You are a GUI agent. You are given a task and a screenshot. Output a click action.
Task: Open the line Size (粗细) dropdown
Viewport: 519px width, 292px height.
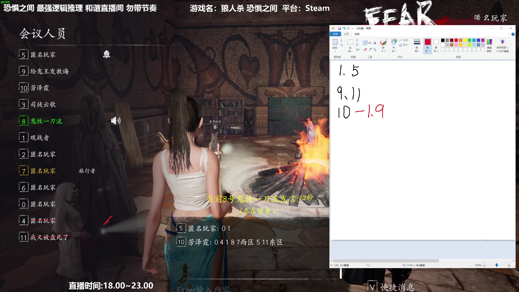pyautogui.click(x=417, y=45)
